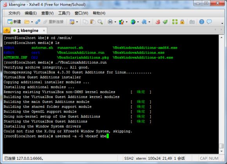Click the orange new-tab icon beside tabs
The width and height of the screenshot is (227, 164).
pos(7,31)
